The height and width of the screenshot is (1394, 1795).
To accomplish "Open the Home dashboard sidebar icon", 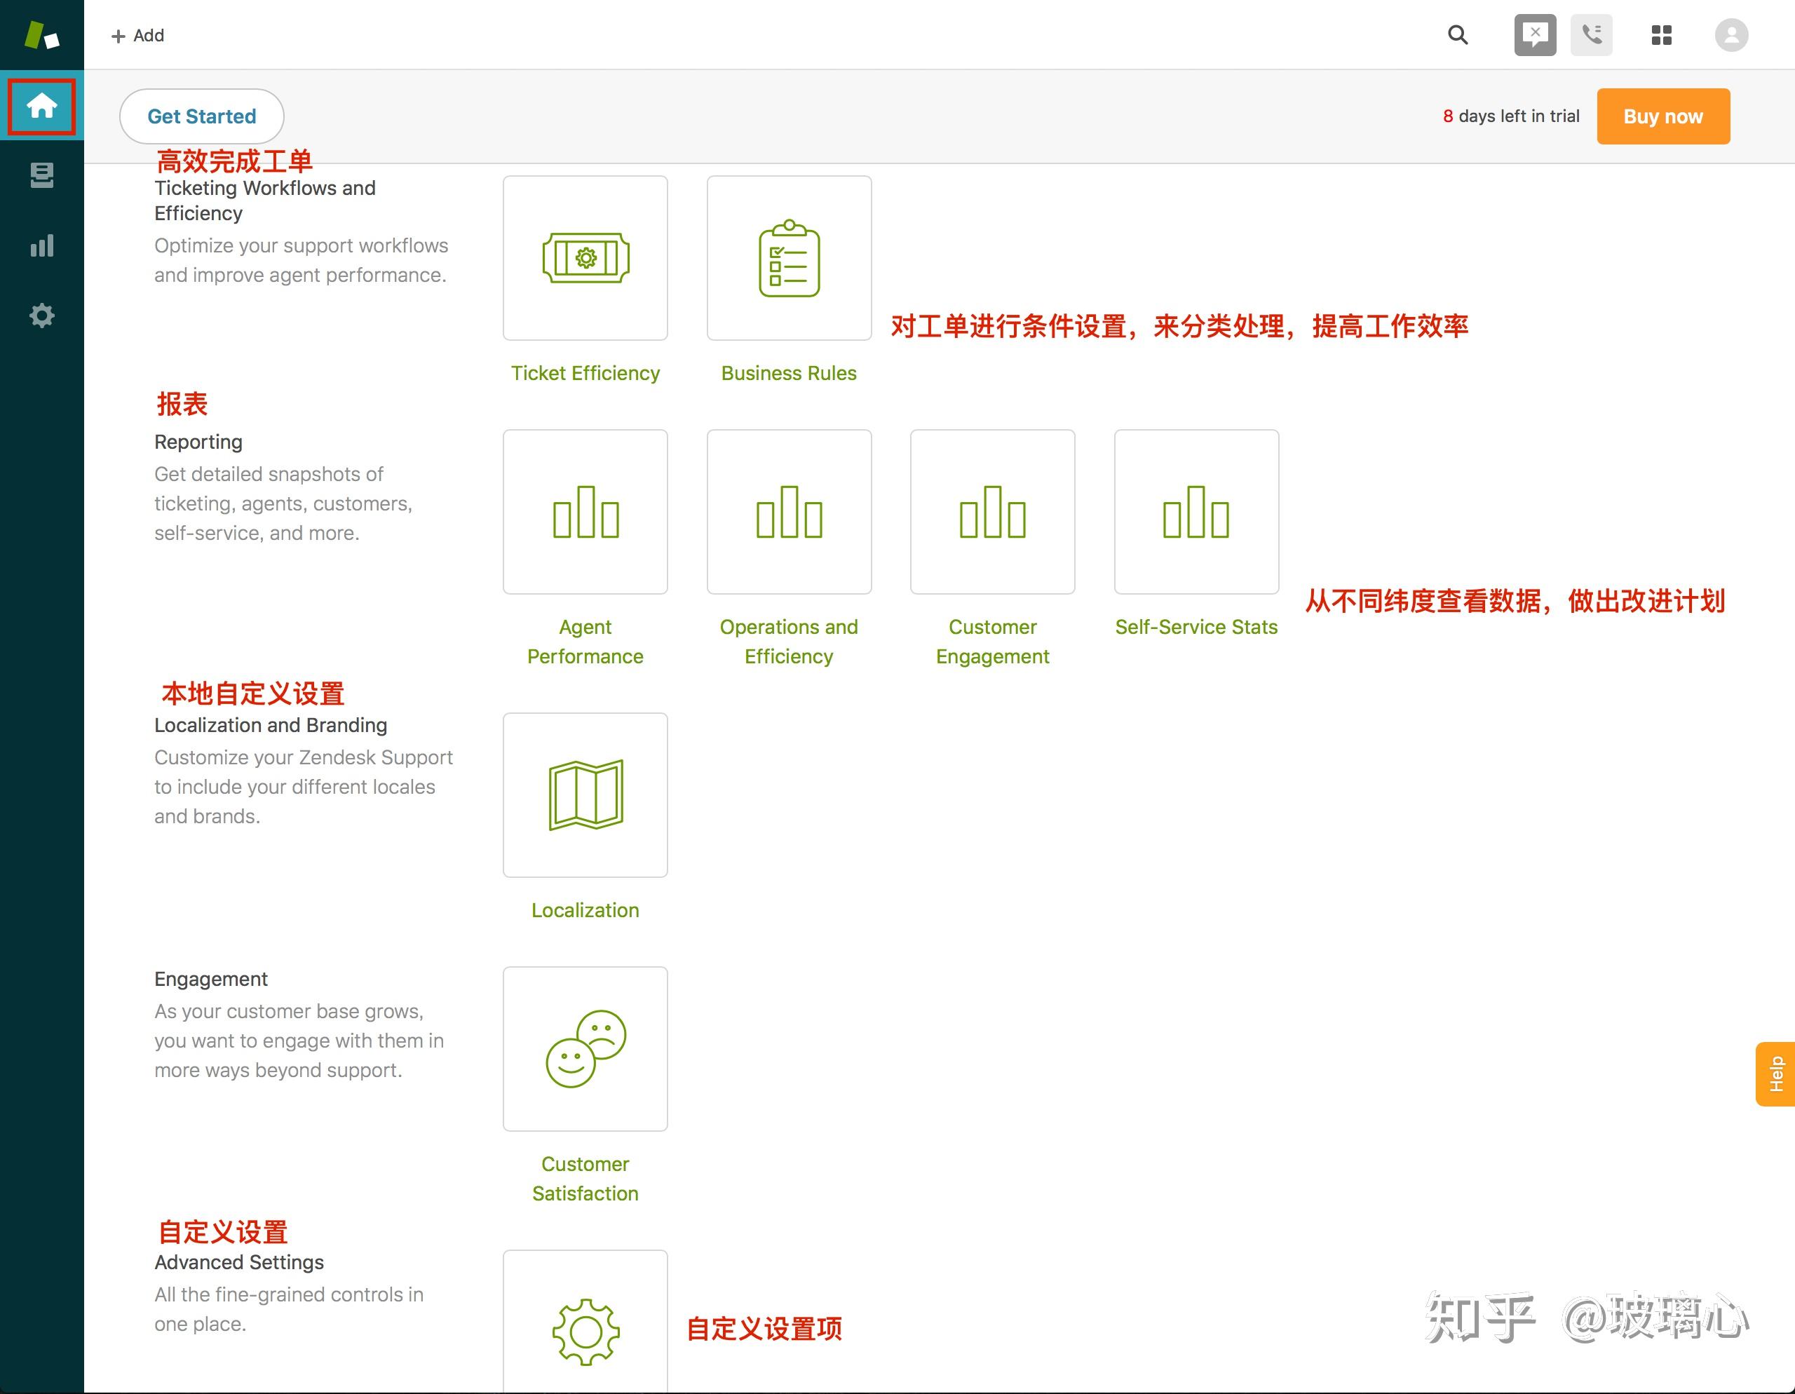I will click(x=41, y=106).
